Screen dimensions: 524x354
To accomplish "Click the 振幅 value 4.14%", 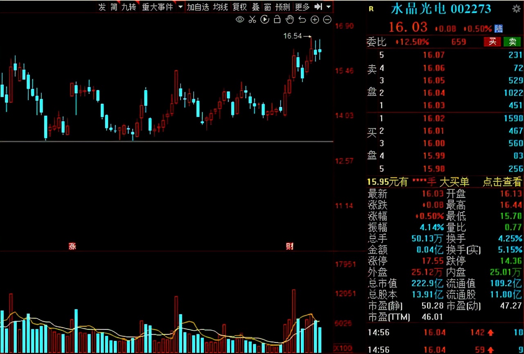I will (431, 227).
